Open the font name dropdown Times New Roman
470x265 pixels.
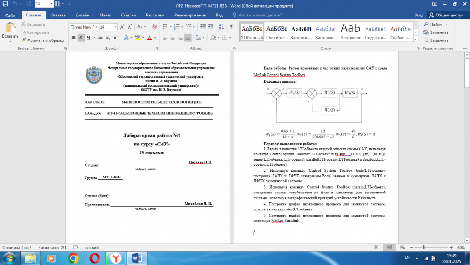[x=83, y=27]
